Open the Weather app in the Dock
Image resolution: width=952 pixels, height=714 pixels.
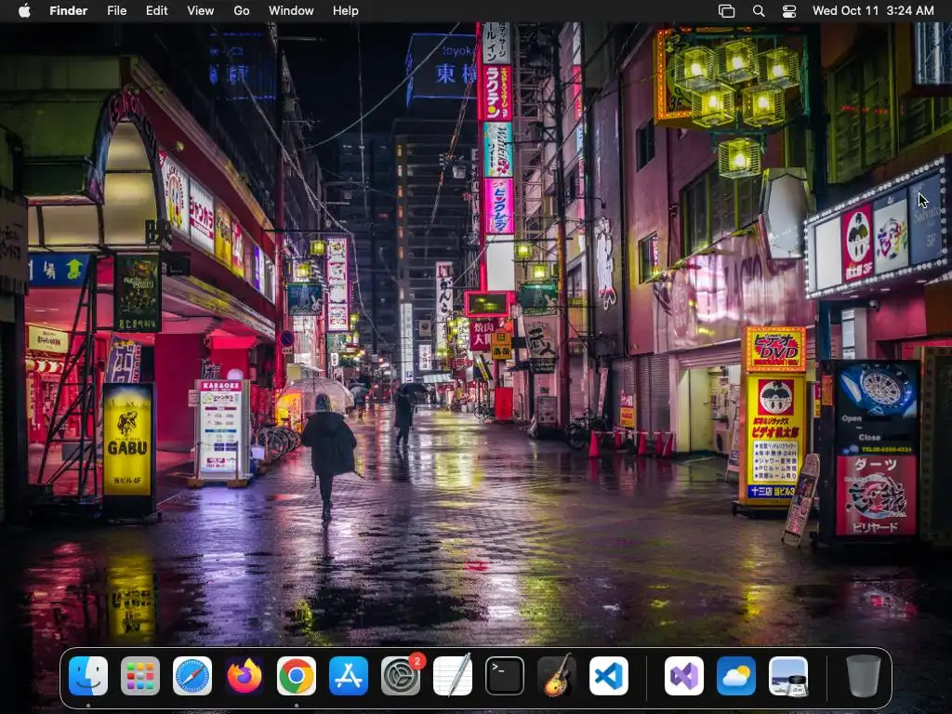[x=736, y=676]
